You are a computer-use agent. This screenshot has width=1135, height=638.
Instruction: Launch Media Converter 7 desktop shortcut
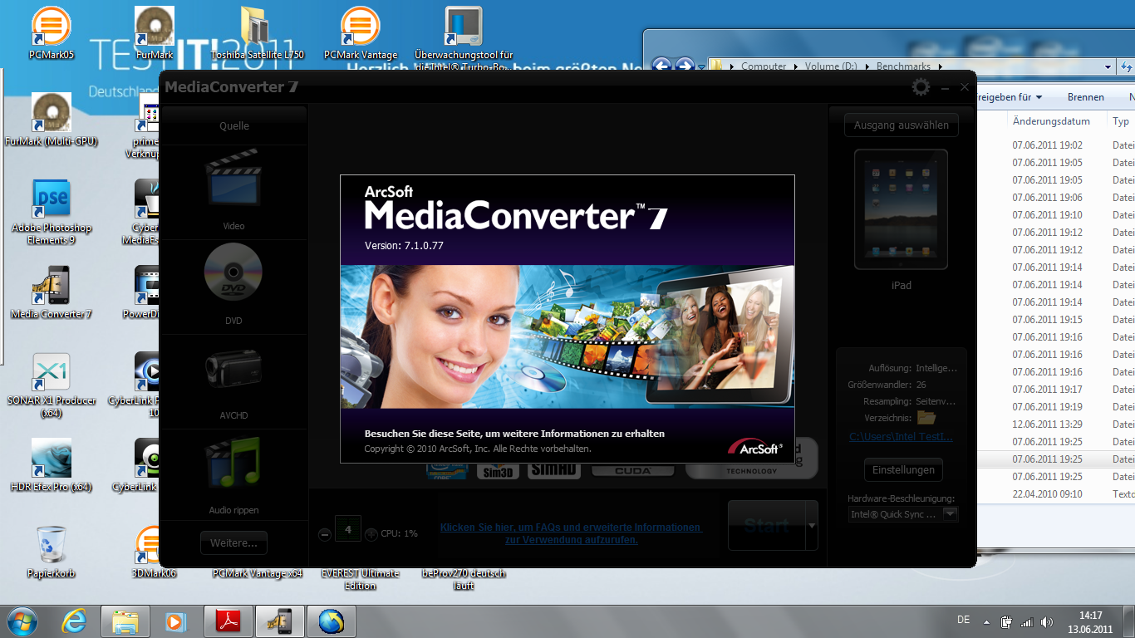(52, 293)
